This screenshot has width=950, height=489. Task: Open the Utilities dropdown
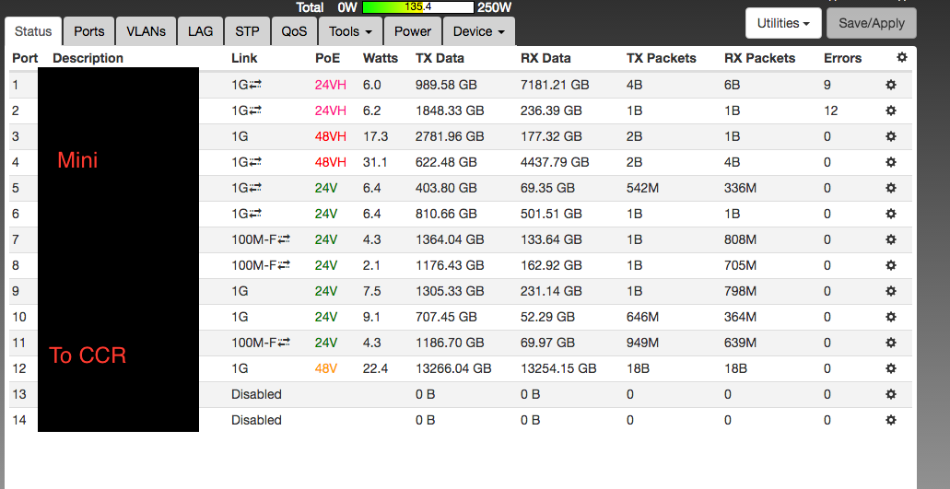click(x=782, y=23)
